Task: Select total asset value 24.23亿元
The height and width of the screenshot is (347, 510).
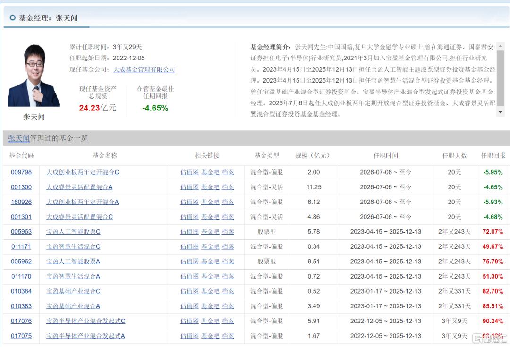Action: pyautogui.click(x=98, y=108)
